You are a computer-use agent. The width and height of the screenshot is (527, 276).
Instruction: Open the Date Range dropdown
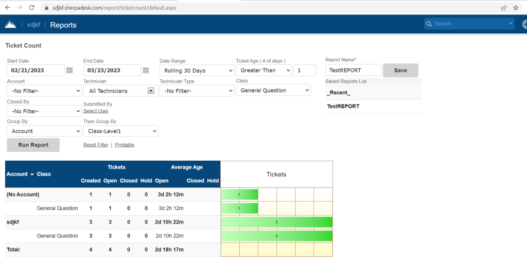[197, 71]
